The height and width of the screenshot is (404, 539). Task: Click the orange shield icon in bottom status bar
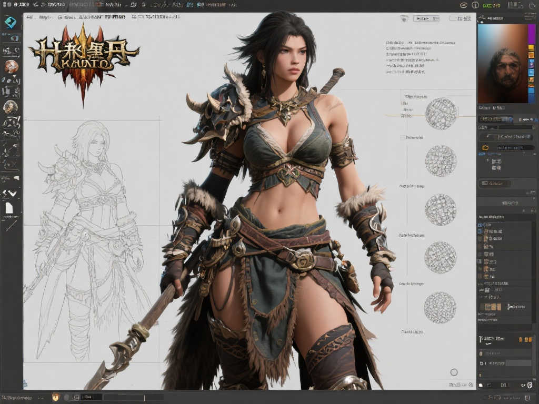click(55, 397)
